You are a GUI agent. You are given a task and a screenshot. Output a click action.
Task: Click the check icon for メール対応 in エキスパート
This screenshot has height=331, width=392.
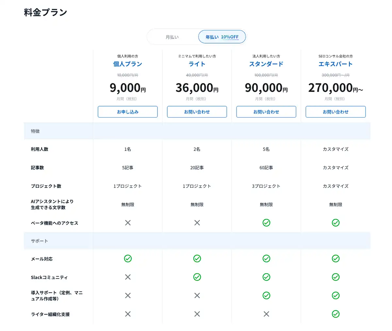tap(335, 258)
